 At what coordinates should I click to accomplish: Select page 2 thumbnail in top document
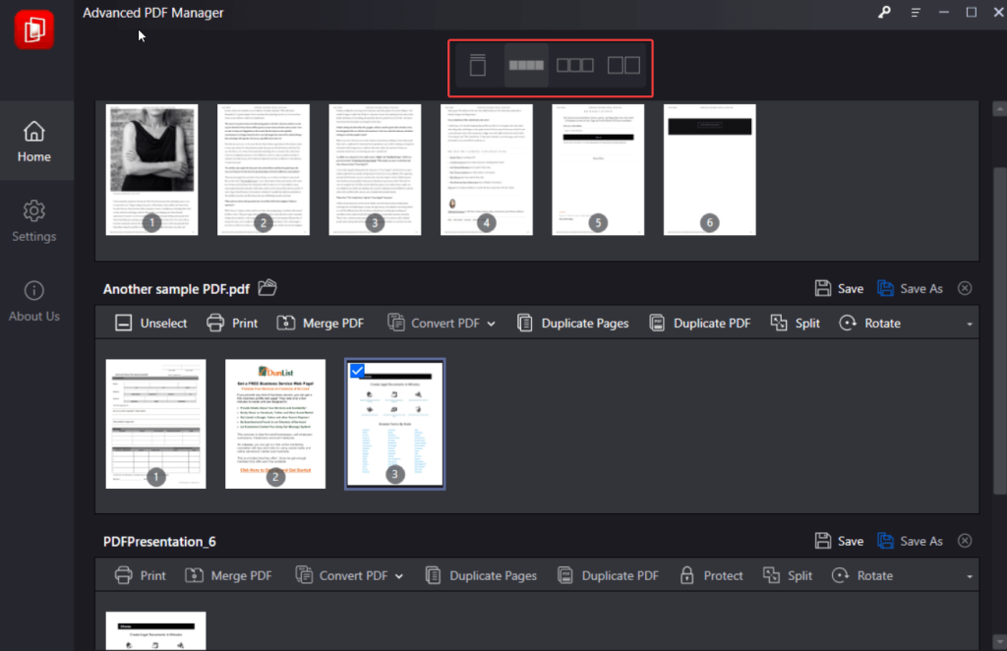point(264,169)
